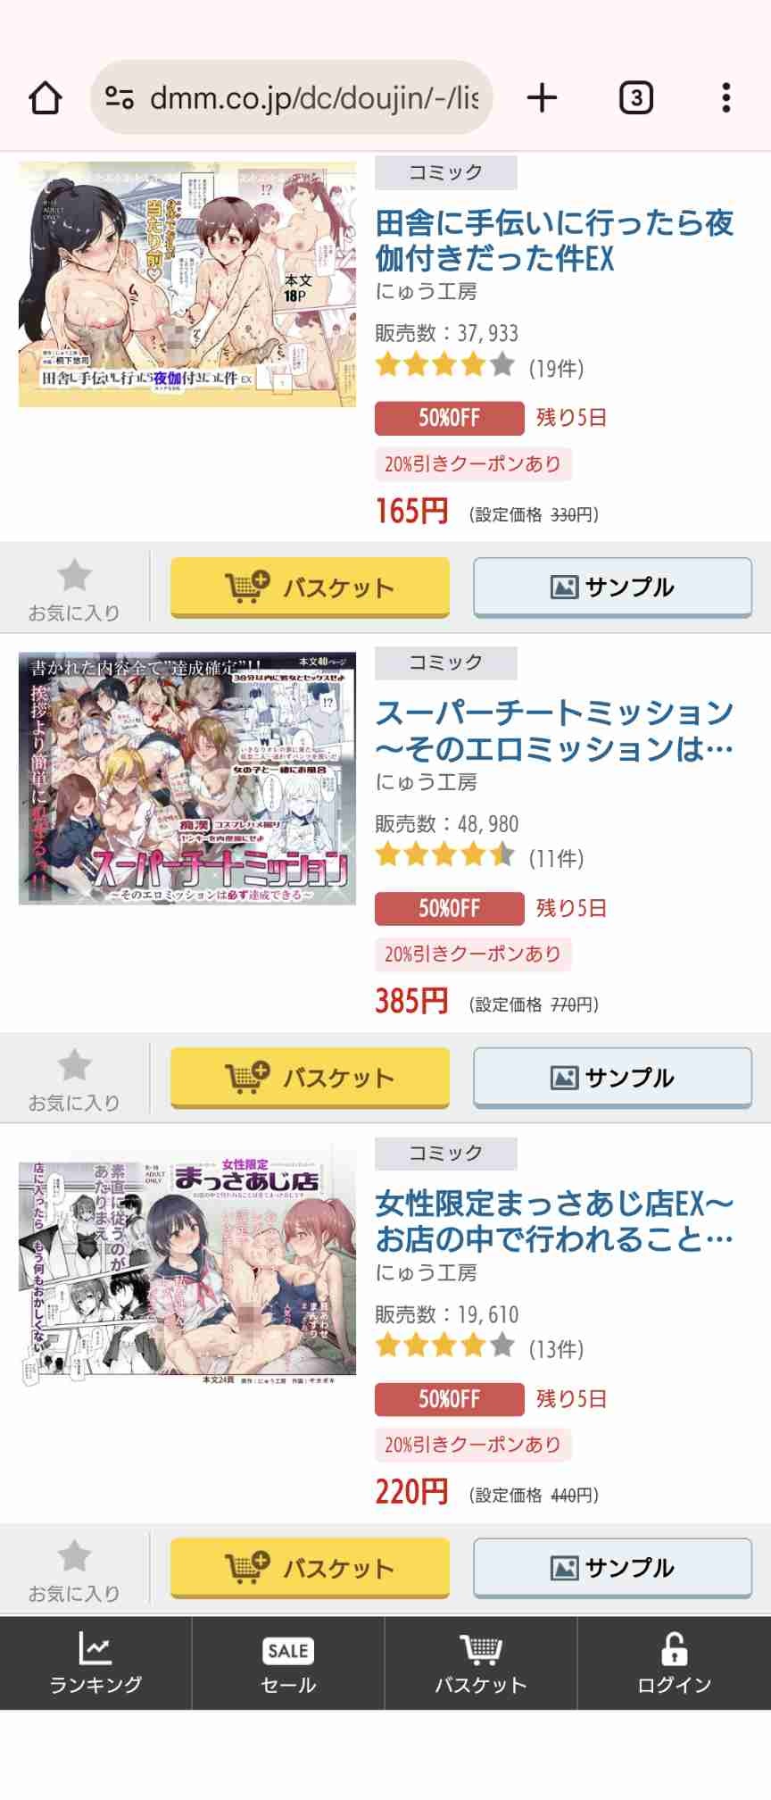Add third product to バスケット
The height and width of the screenshot is (1800, 771).
click(310, 1568)
